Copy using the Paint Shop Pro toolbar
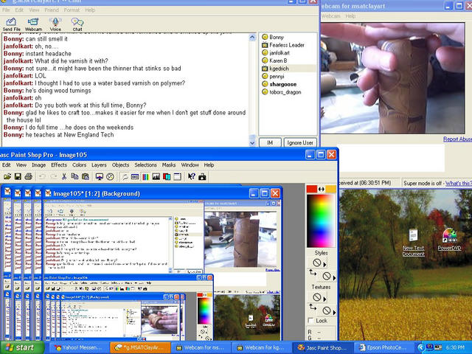 (x=74, y=177)
